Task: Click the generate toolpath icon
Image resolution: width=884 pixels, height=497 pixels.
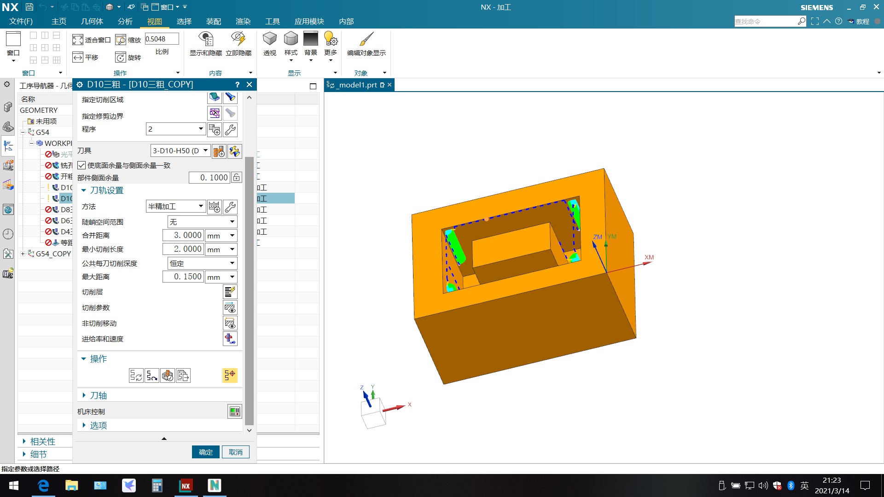Action: coord(136,376)
